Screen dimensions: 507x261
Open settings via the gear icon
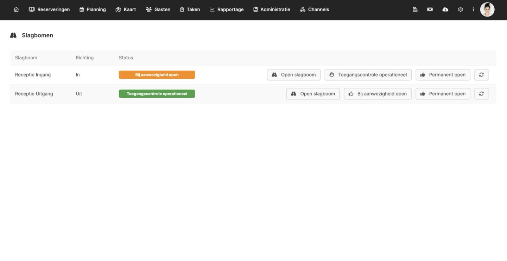(x=461, y=9)
